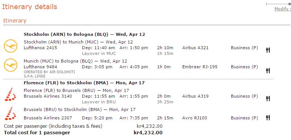
Task: Click Florence (FLR) to Stockholm (BMA) heading
Action: [x=84, y=83]
